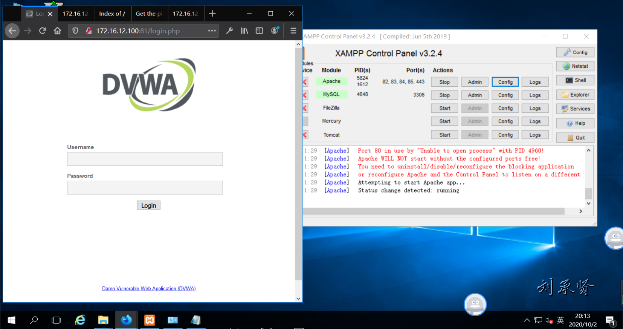Open Tomcat Config

(505, 135)
